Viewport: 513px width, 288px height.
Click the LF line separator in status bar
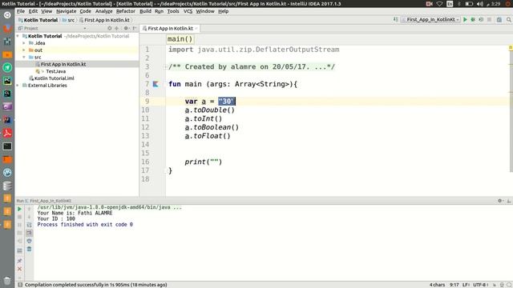point(466,285)
